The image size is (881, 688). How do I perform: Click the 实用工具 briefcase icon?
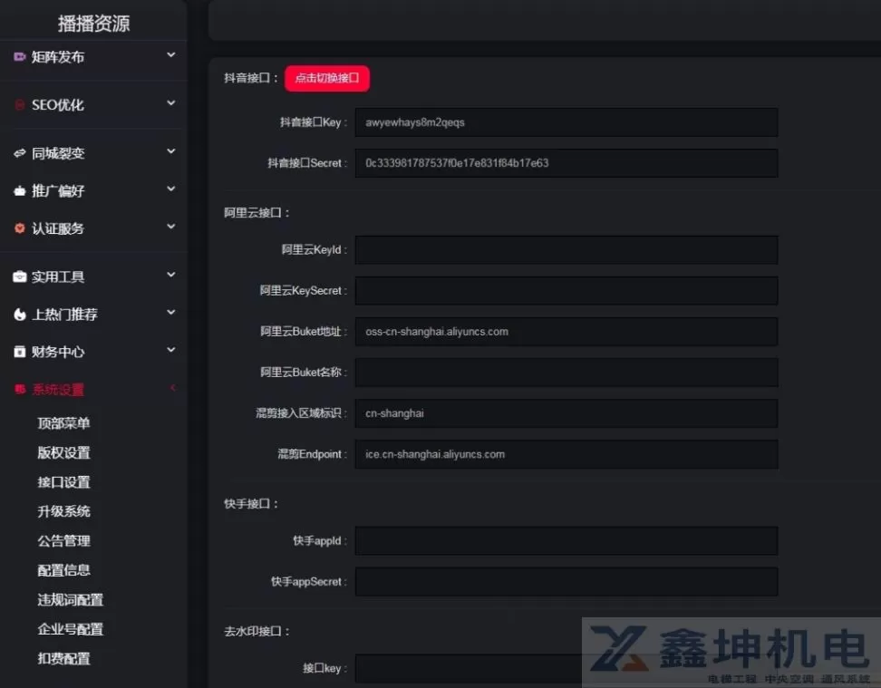(x=20, y=277)
